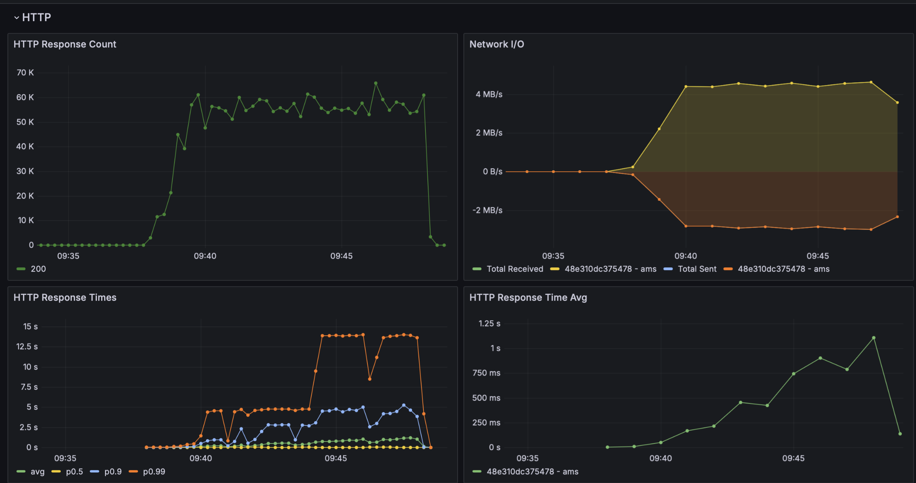Click the yellow 48e310dc375478 - ams legend swatch
Screen dimensions: 916x483
(x=554, y=269)
